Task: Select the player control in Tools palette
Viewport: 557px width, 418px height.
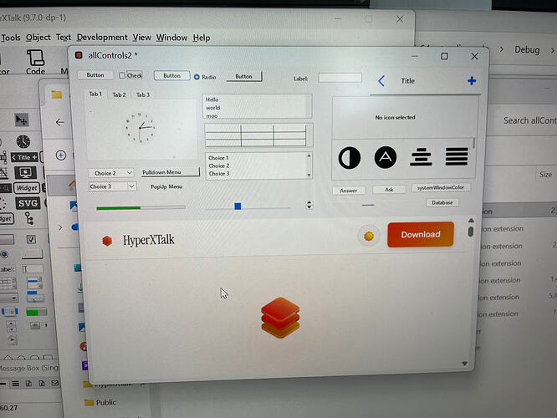Action: coord(12,340)
